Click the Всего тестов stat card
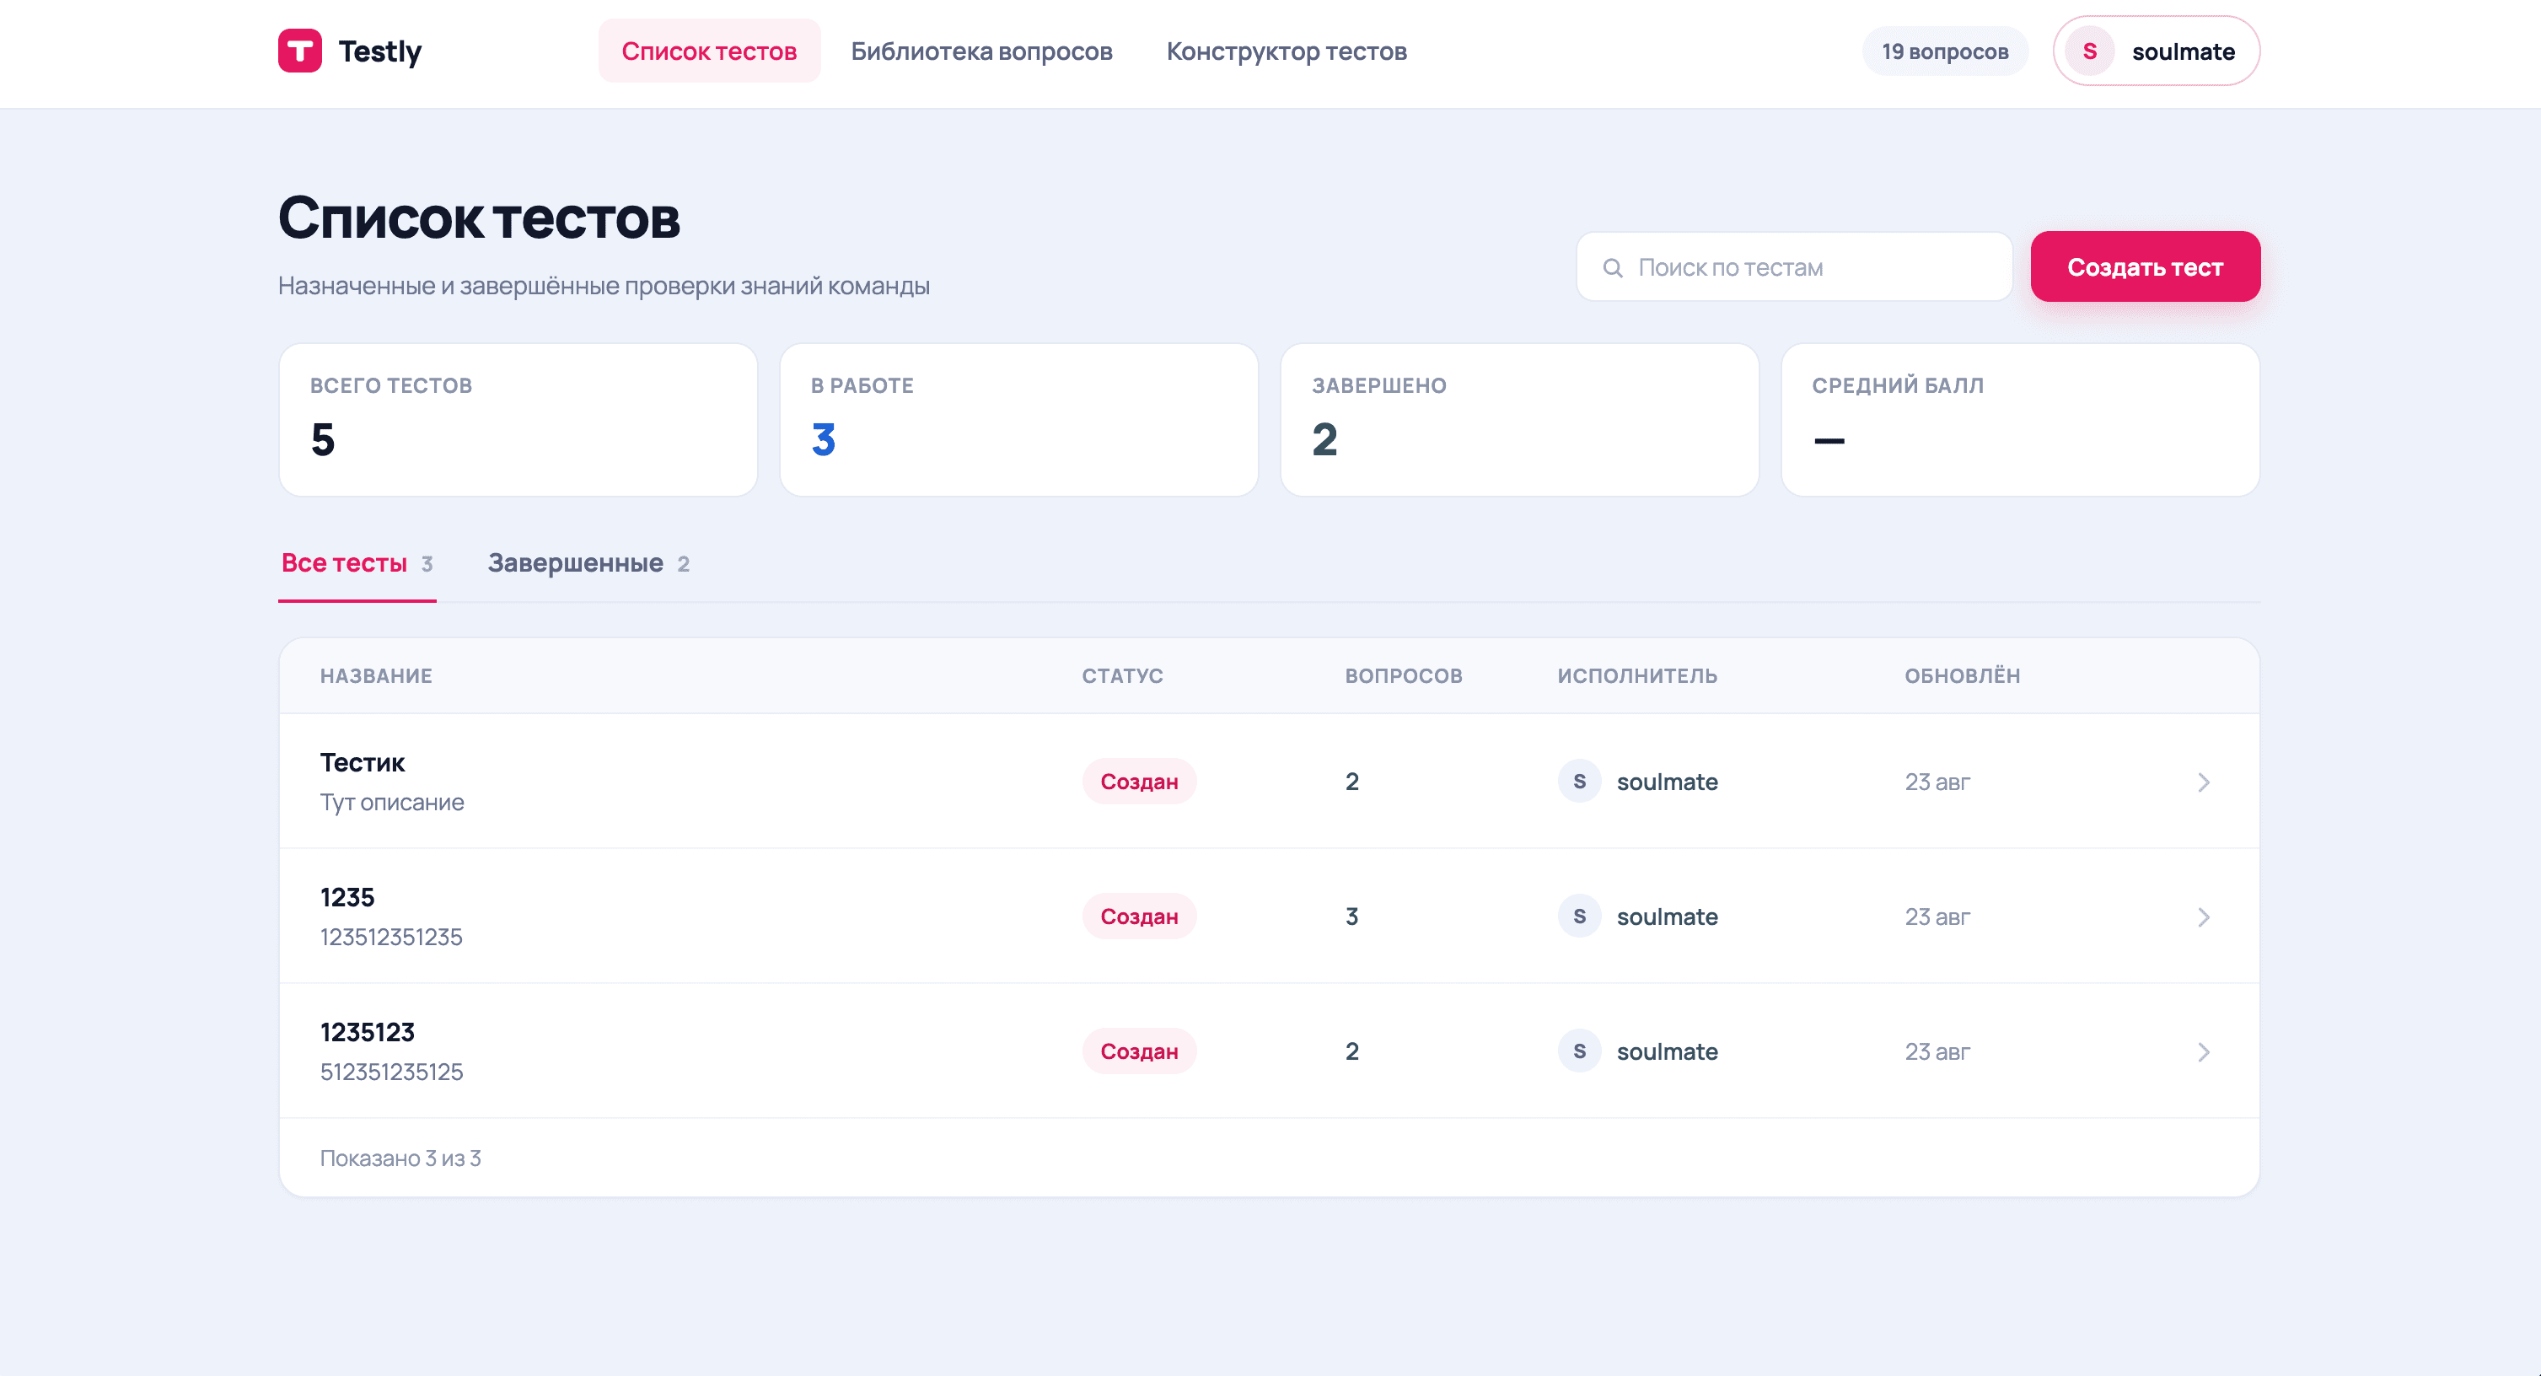 pyautogui.click(x=518, y=419)
